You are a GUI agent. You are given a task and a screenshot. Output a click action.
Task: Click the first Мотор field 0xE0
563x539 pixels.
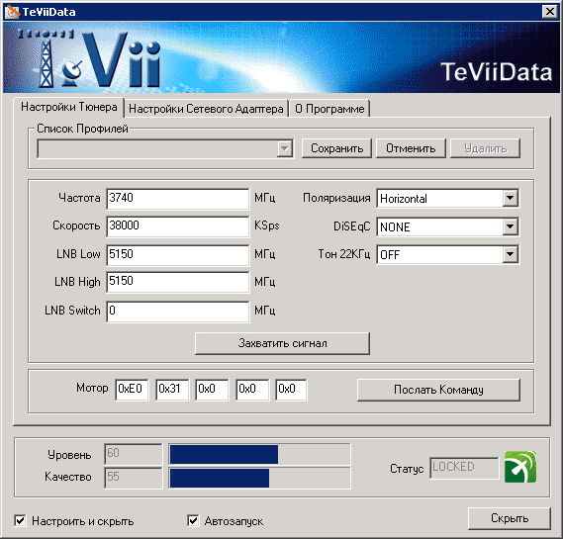132,390
